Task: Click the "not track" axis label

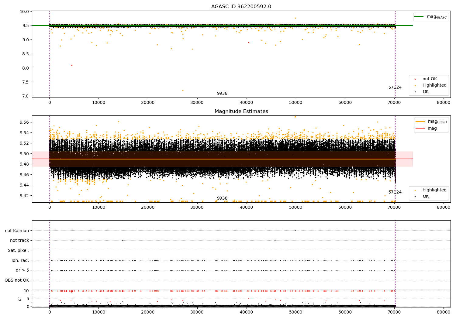Action: click(x=19, y=241)
